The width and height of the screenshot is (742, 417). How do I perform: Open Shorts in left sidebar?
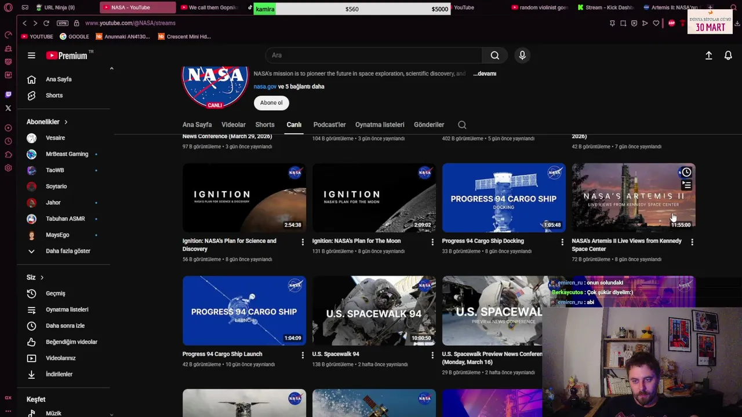tap(65, 96)
